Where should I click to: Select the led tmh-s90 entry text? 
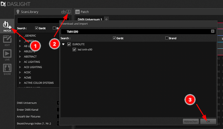click(x=85, y=50)
